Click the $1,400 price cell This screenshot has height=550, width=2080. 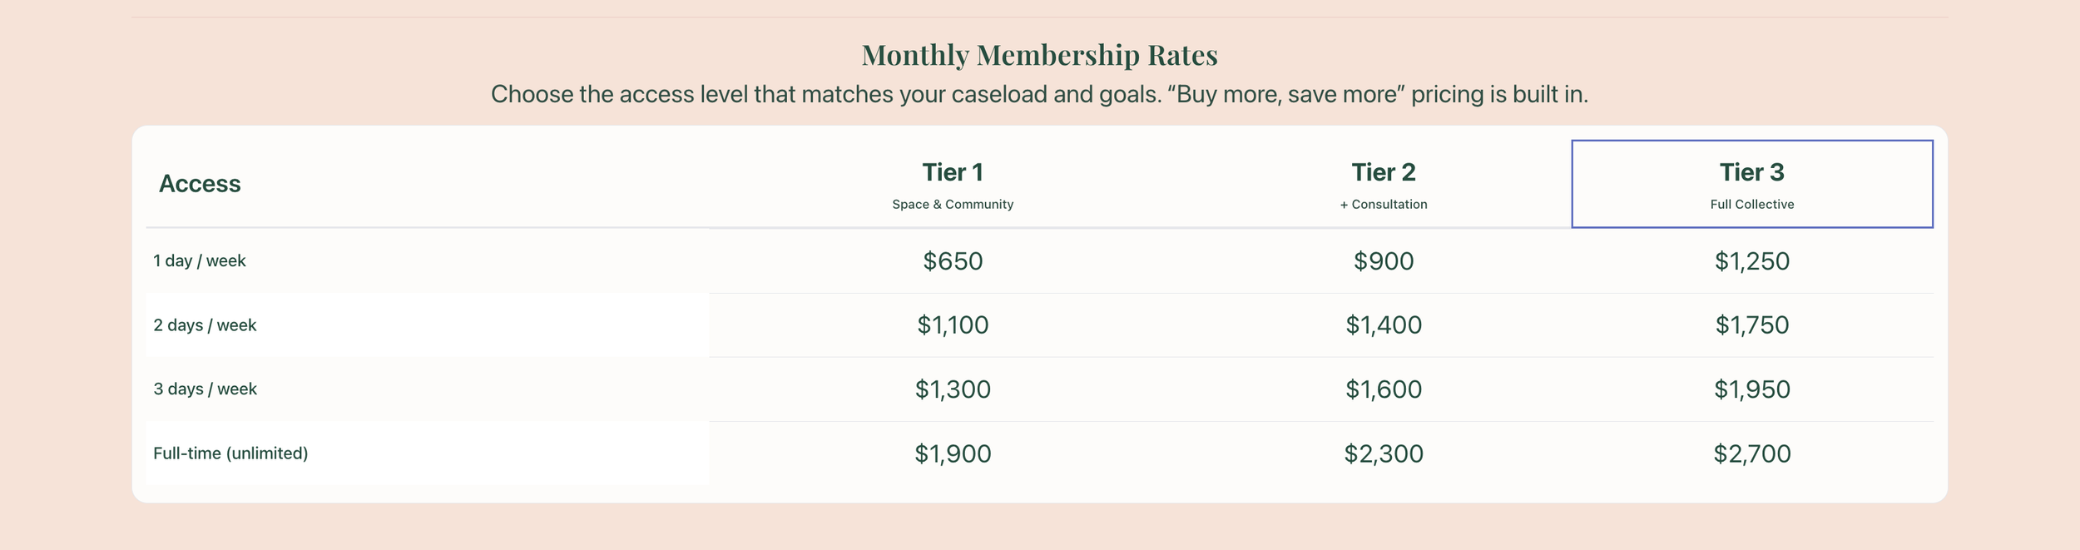tap(1383, 325)
